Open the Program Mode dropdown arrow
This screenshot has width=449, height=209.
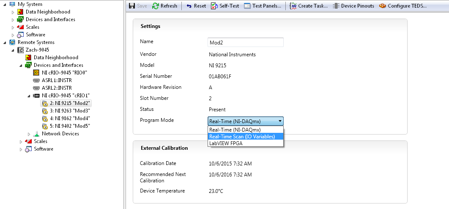coord(279,121)
